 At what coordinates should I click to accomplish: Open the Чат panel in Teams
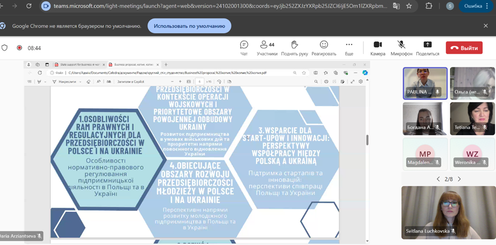(x=244, y=48)
